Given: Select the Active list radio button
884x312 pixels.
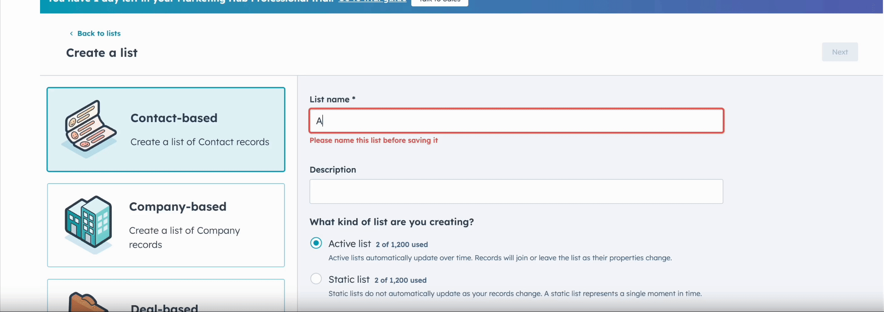Looking at the screenshot, I should tap(316, 243).
